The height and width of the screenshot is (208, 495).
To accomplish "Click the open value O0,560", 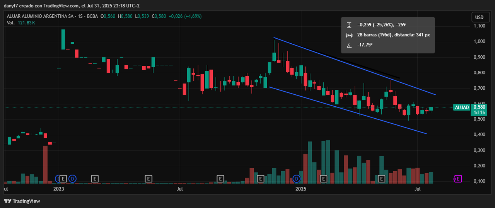I will click(108, 16).
